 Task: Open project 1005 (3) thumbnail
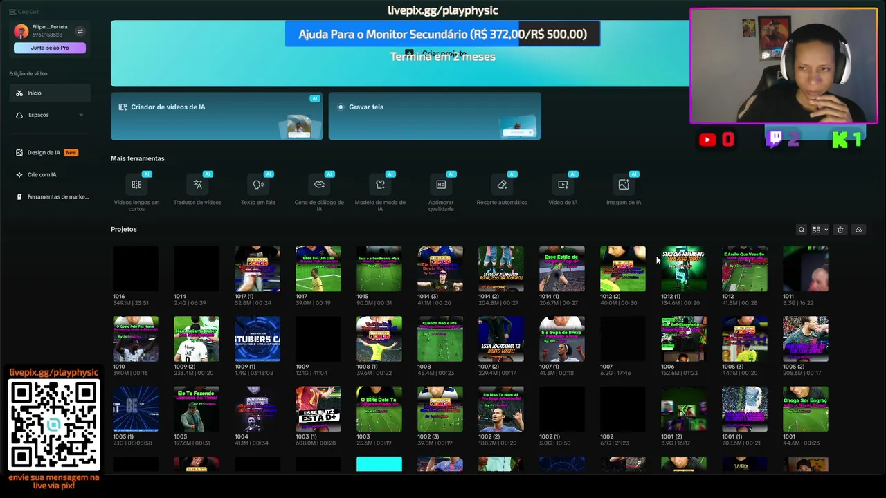(x=745, y=339)
